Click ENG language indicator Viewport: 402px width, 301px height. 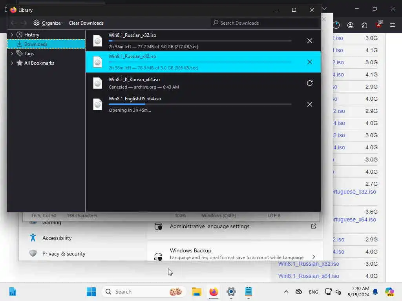point(313,292)
